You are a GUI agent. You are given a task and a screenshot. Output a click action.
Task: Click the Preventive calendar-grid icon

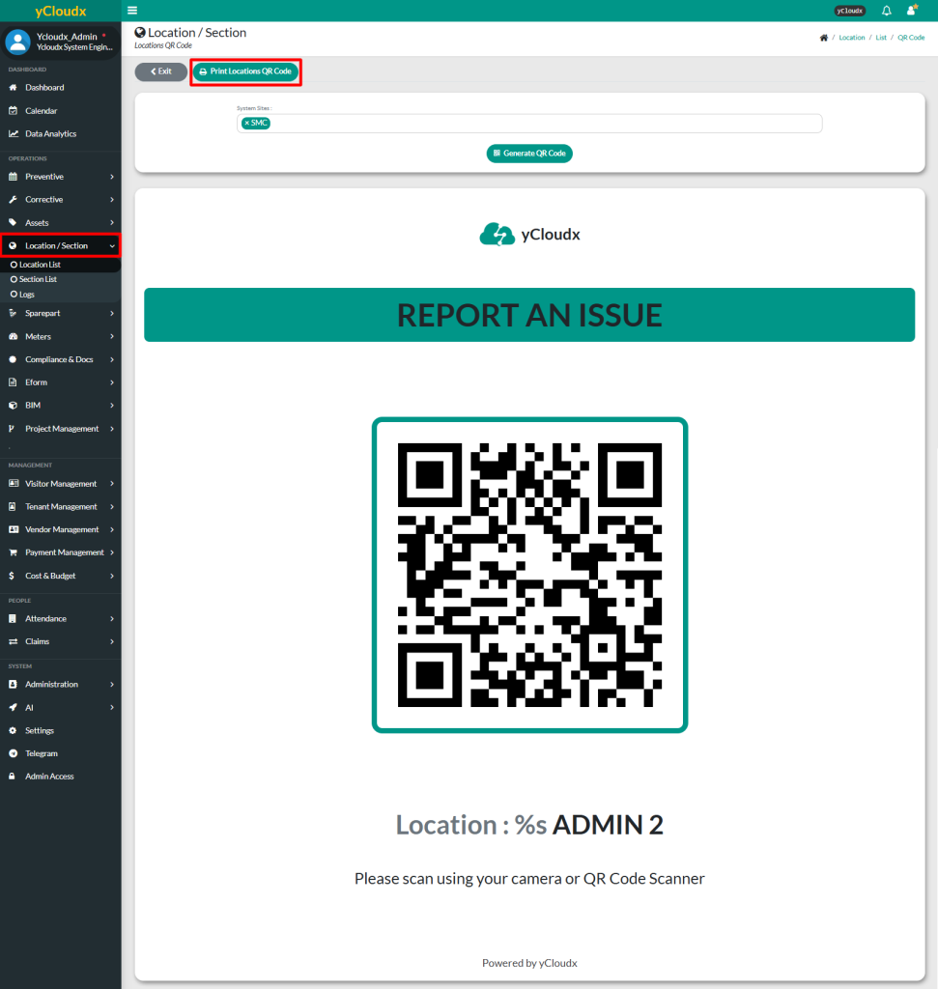coord(13,177)
